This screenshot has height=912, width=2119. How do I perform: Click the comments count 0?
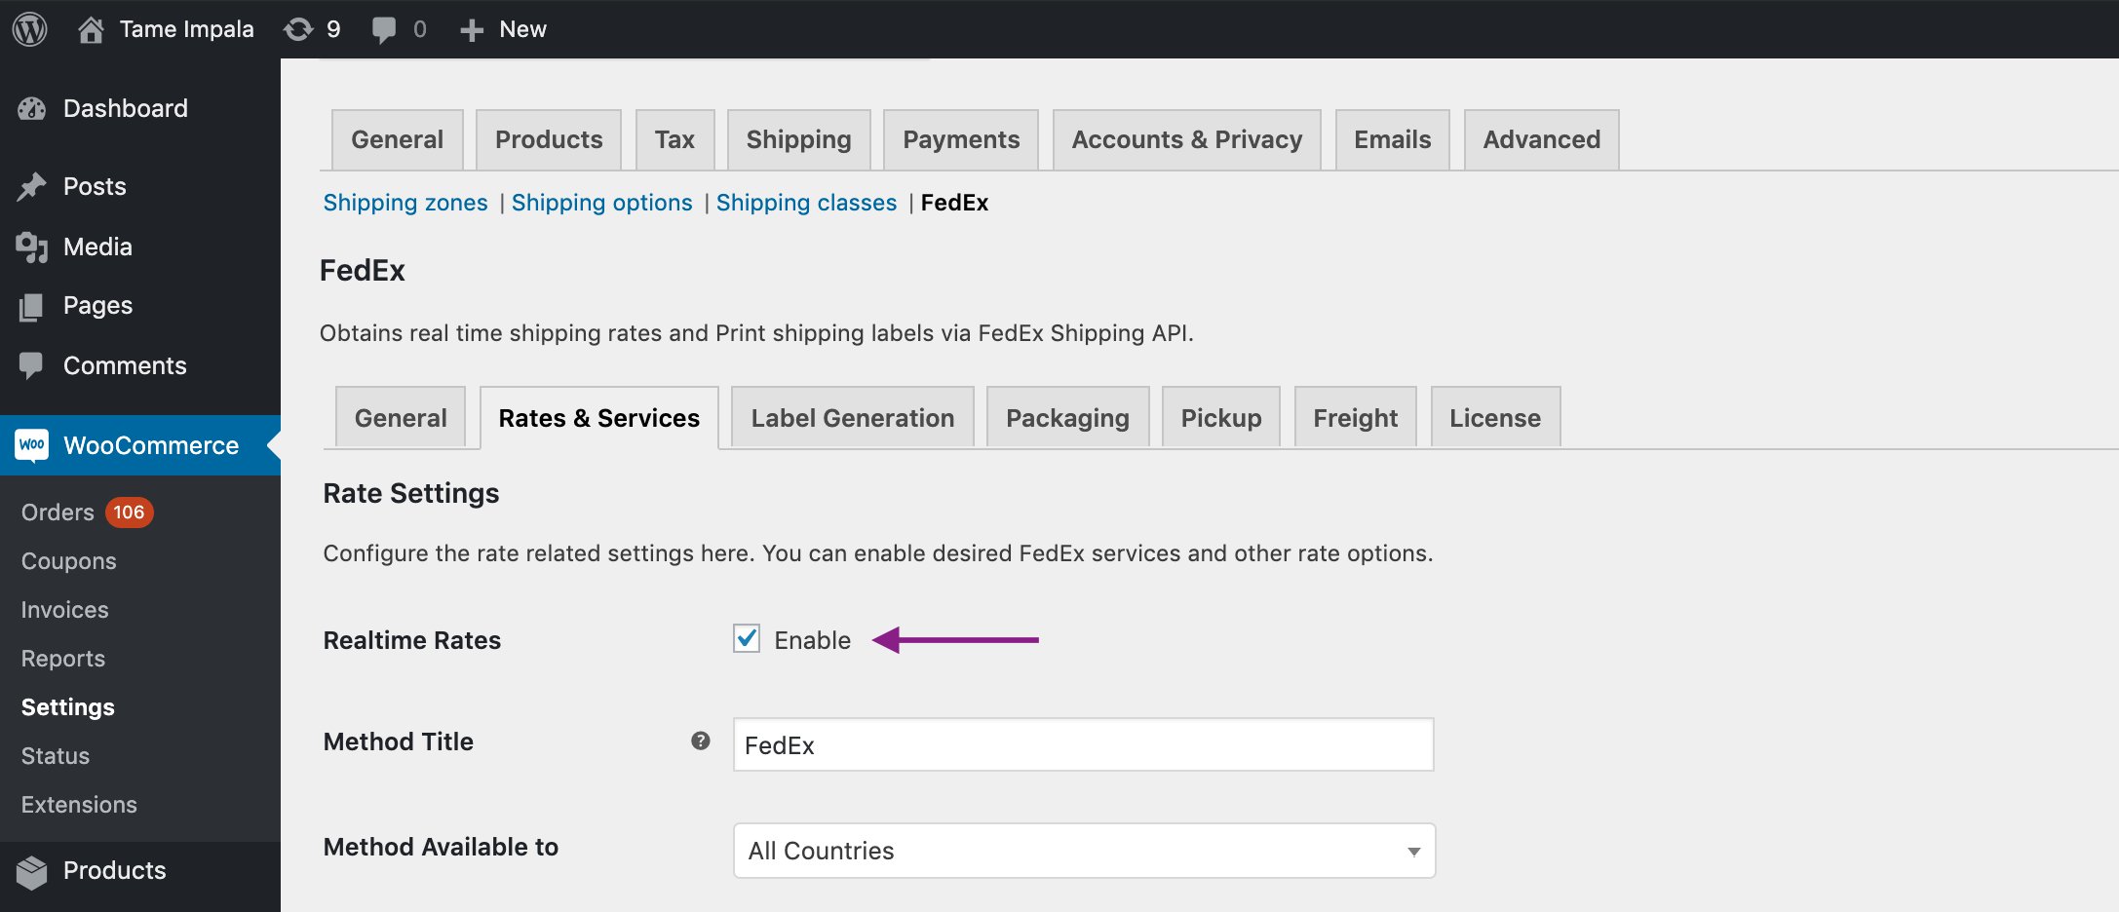(x=419, y=29)
